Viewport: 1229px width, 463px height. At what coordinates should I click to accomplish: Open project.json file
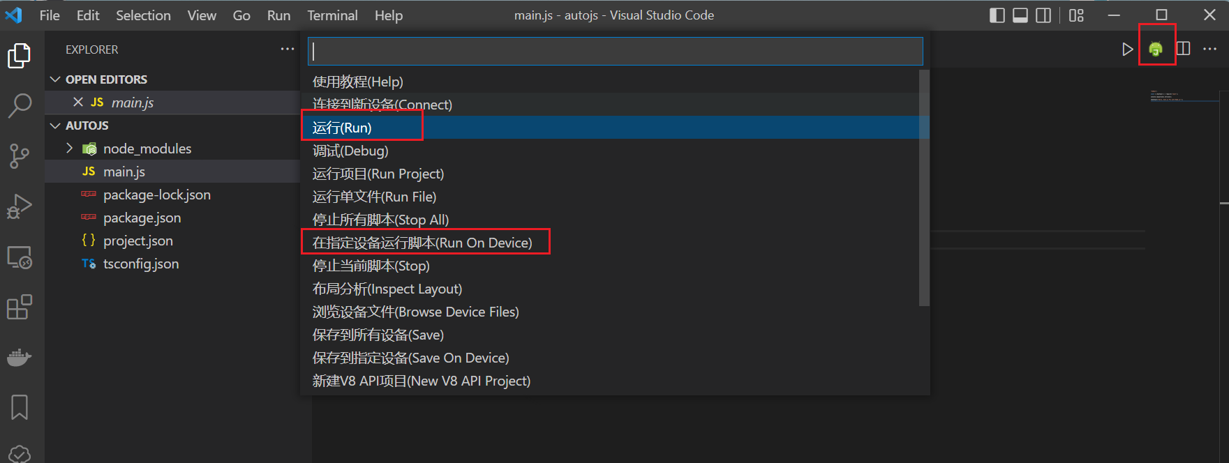pyautogui.click(x=172, y=241)
